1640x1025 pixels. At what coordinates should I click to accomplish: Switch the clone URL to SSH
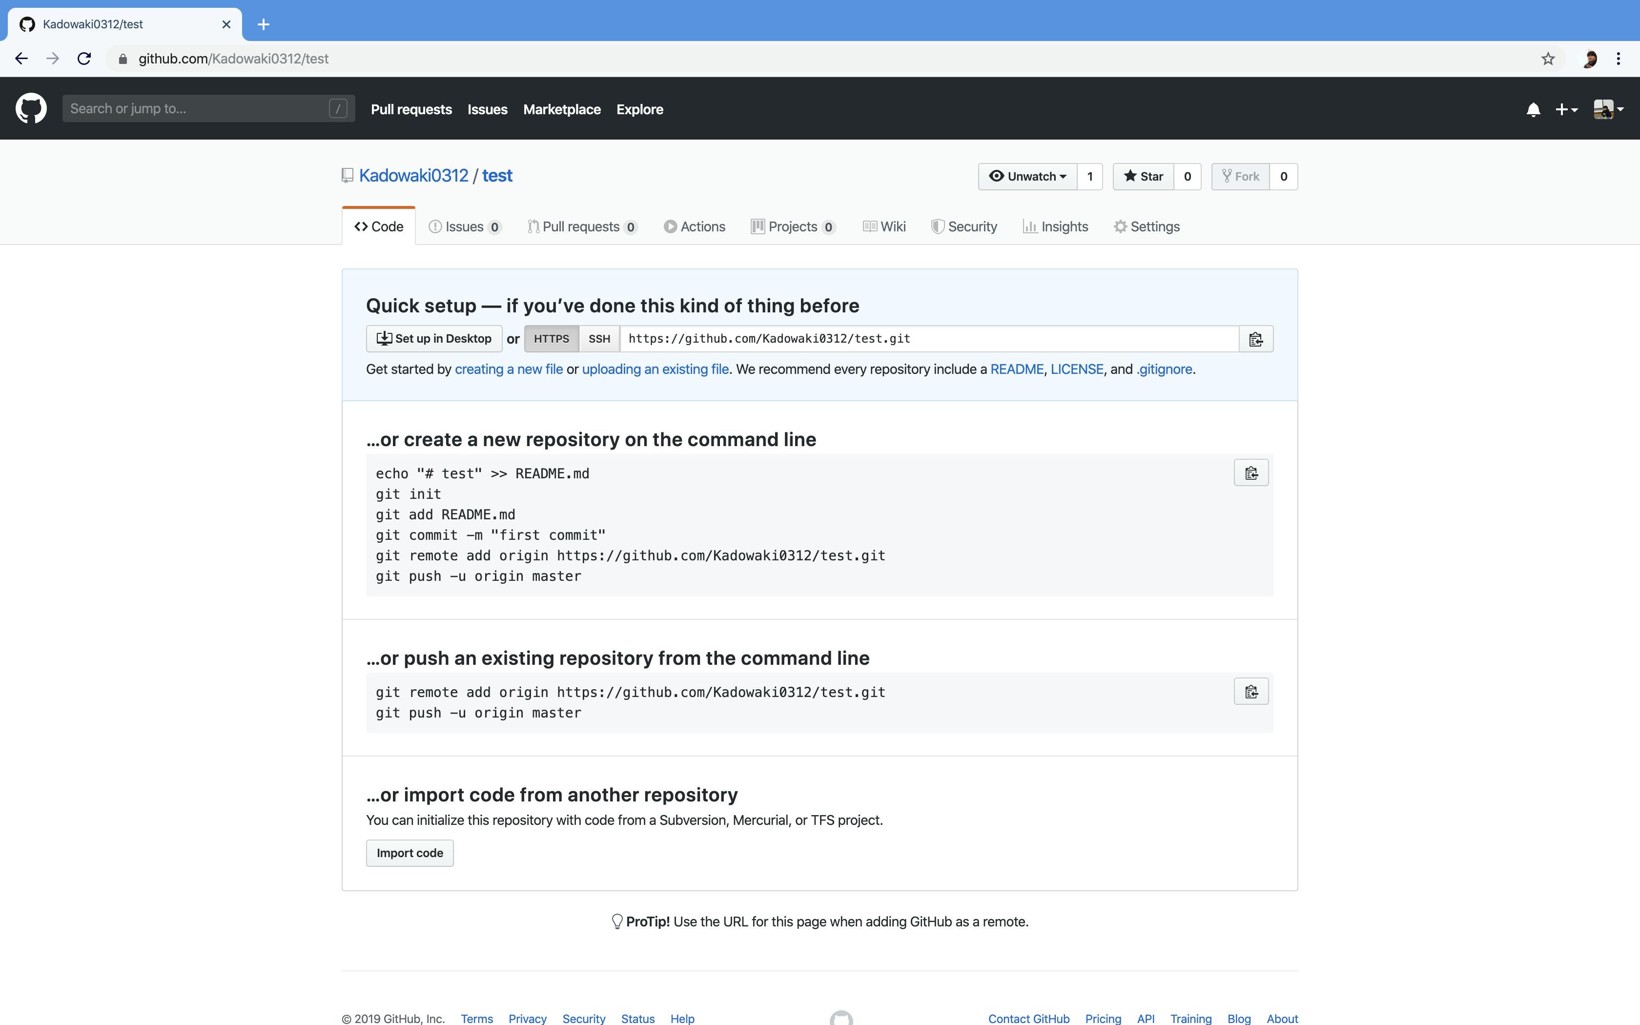(x=599, y=339)
